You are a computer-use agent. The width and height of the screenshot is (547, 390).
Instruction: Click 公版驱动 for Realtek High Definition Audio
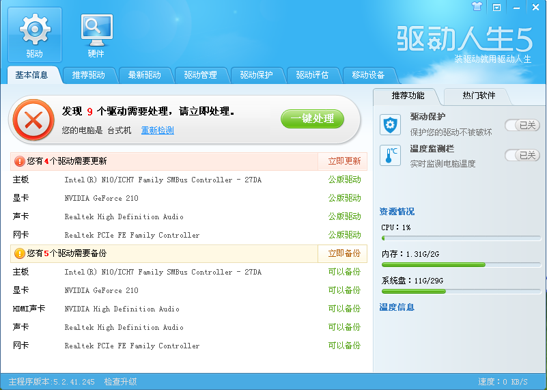tap(344, 217)
